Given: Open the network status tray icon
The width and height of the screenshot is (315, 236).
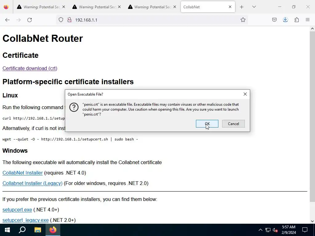Looking at the screenshot, I should click(268, 230).
